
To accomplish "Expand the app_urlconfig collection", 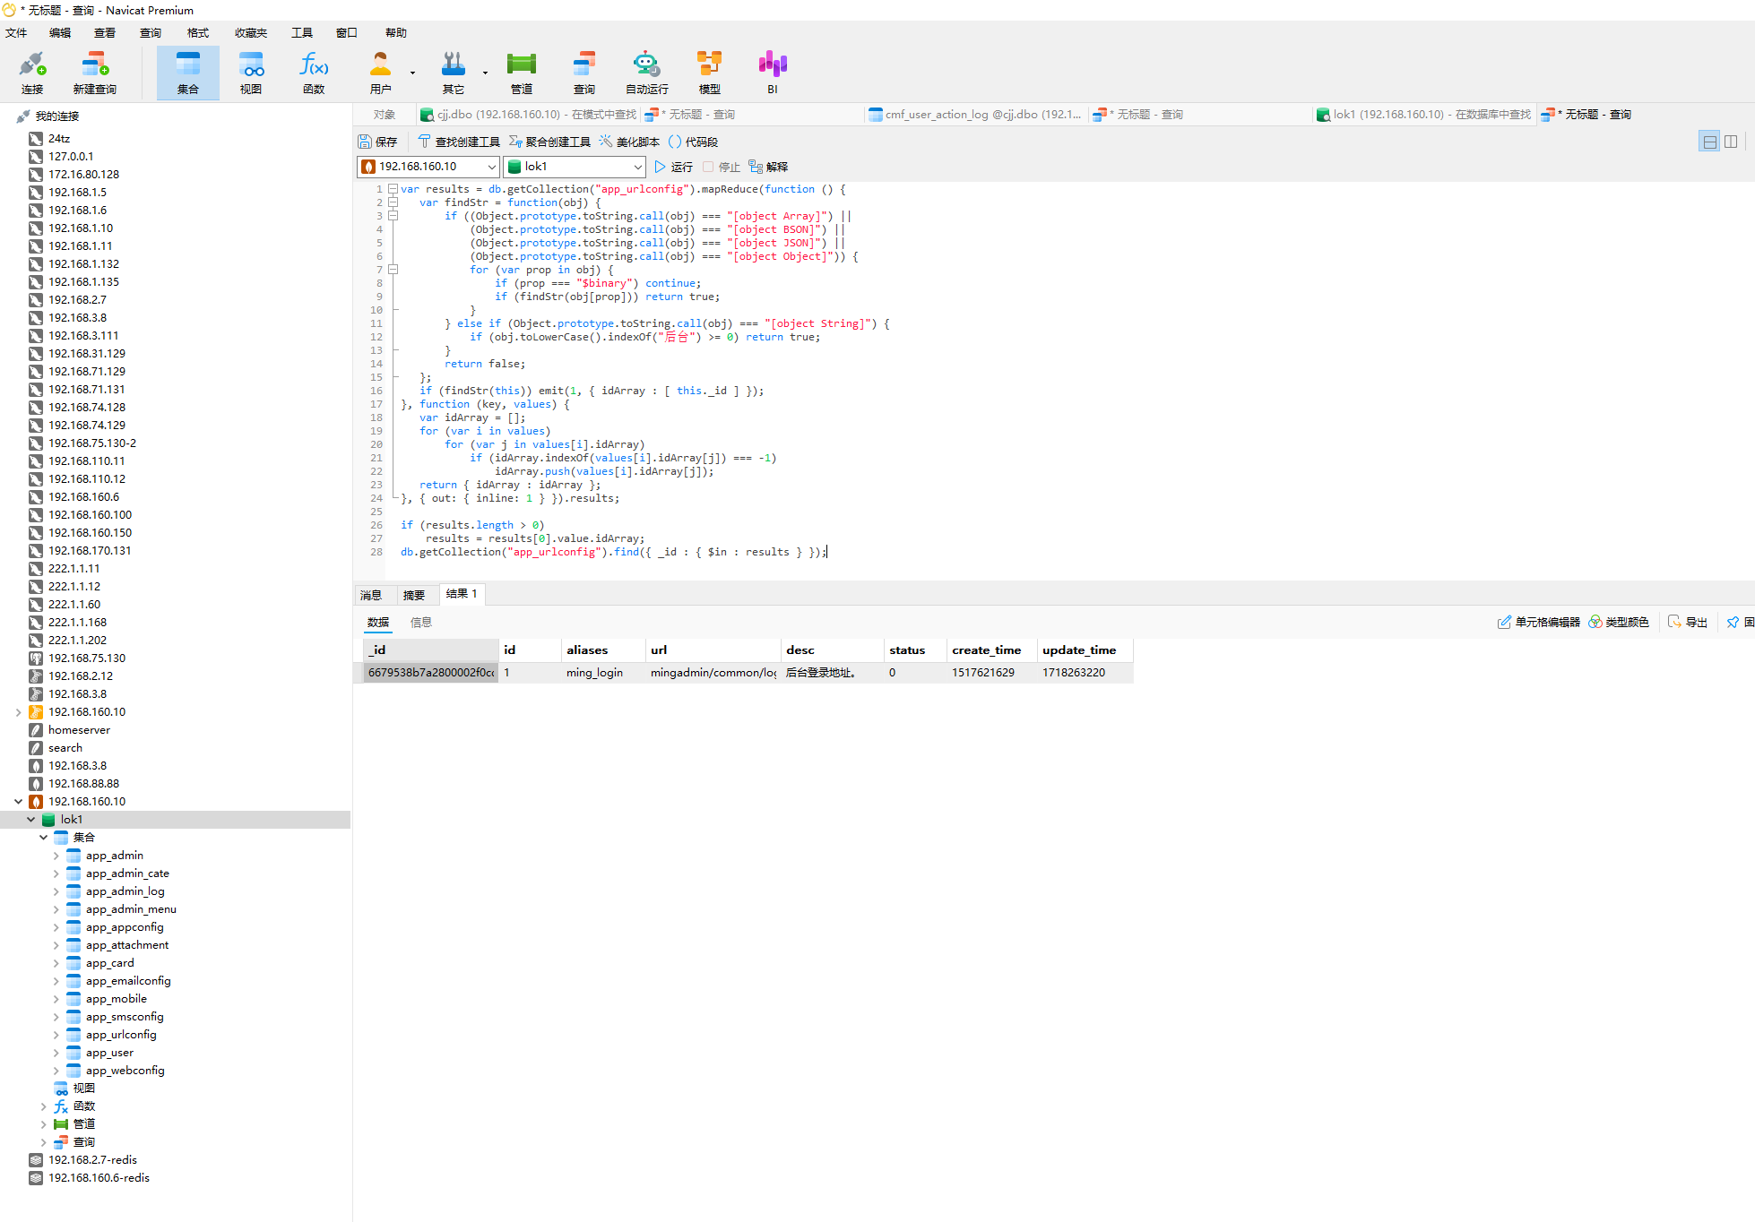I will [56, 1035].
